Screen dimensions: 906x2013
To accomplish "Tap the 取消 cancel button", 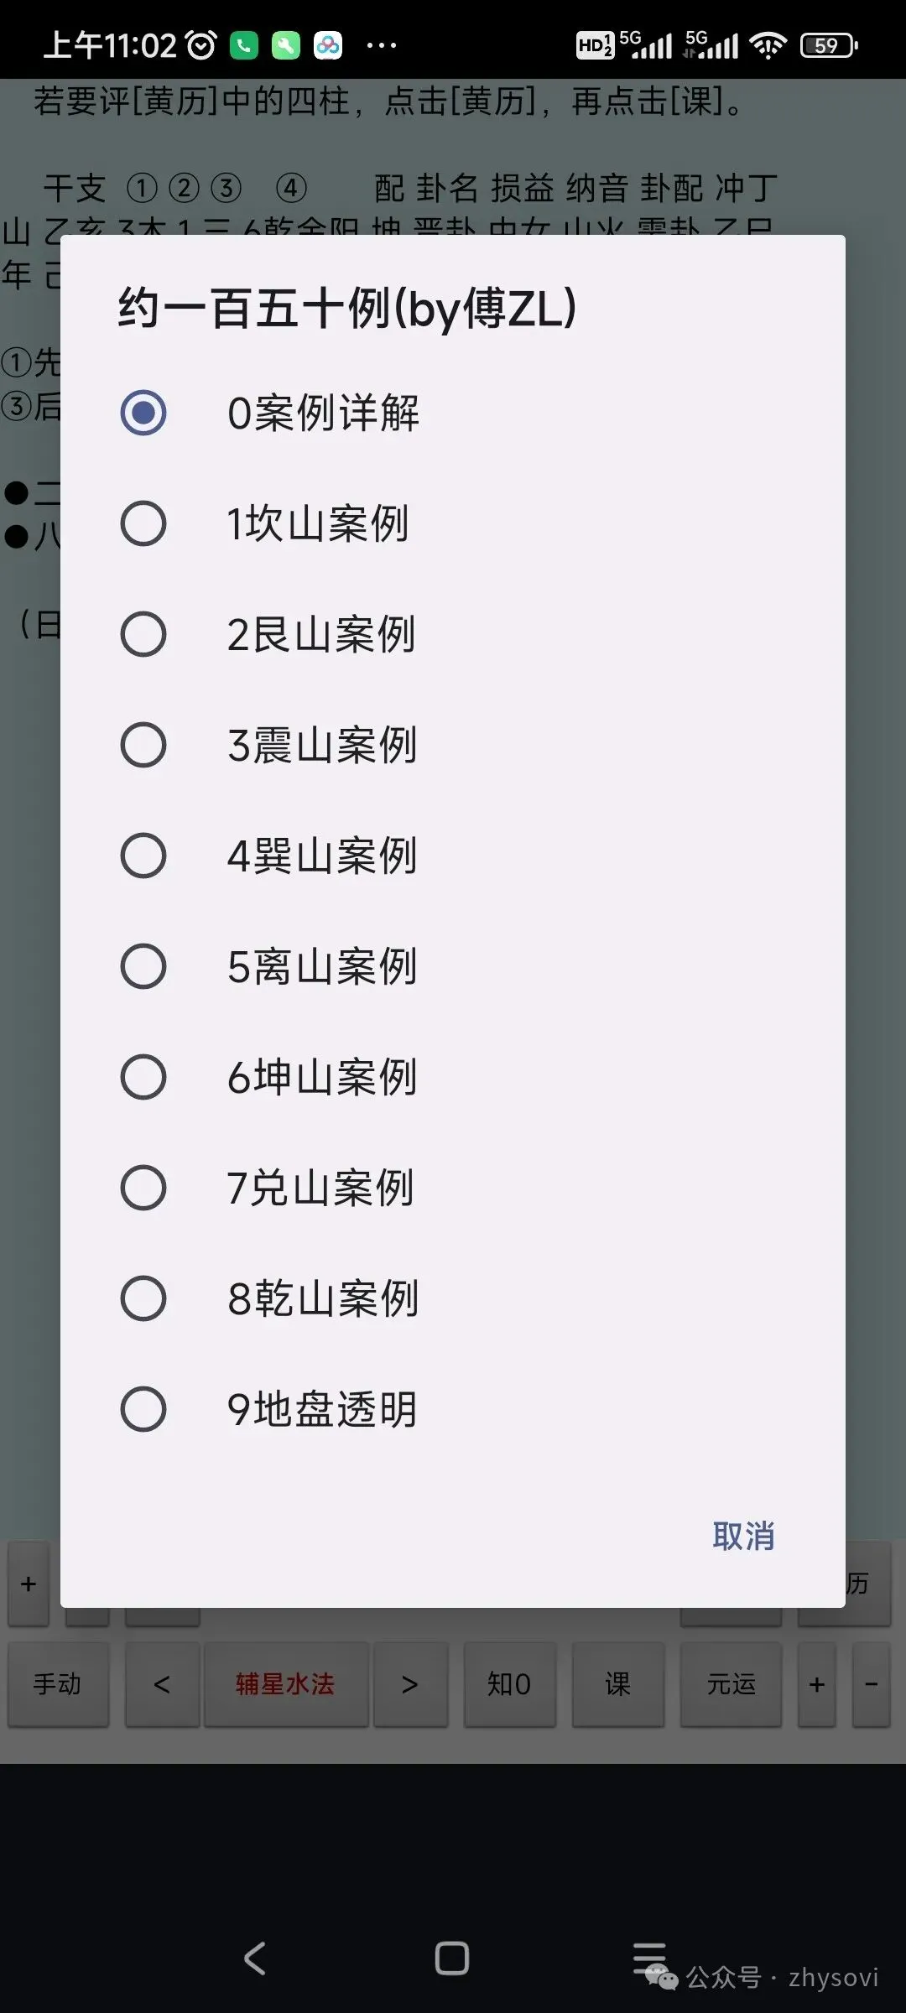I will pos(743,1536).
